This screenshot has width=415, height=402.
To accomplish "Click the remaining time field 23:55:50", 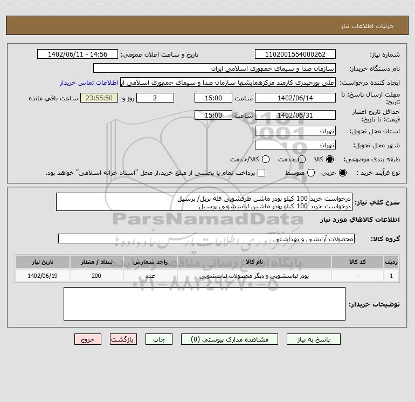I will [x=99, y=98].
